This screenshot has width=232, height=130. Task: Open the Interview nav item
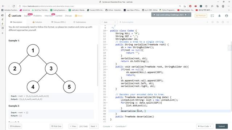[48, 16]
